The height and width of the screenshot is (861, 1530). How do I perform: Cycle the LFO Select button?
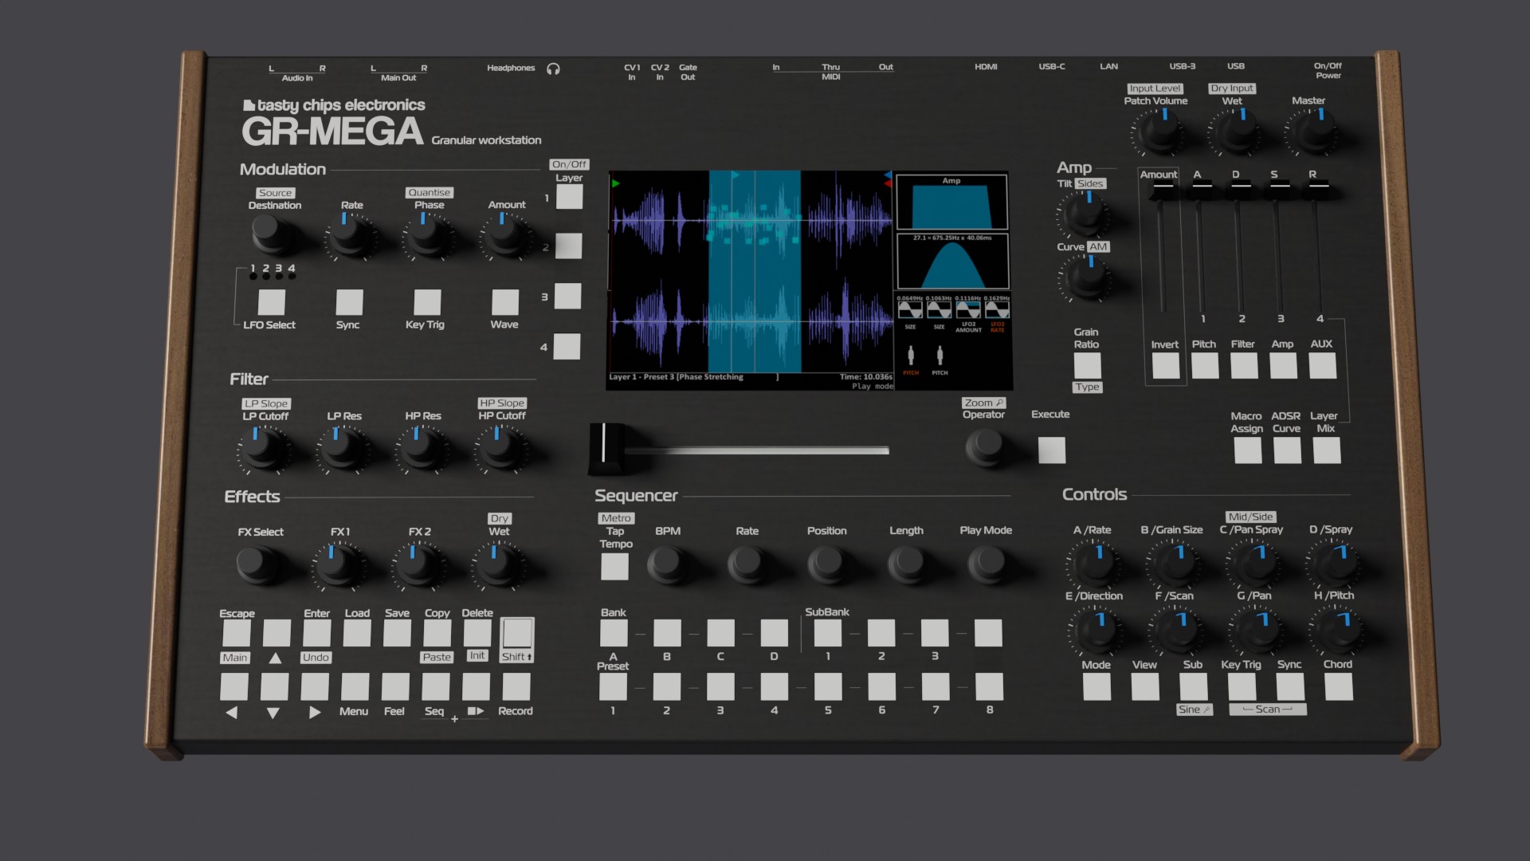click(271, 302)
